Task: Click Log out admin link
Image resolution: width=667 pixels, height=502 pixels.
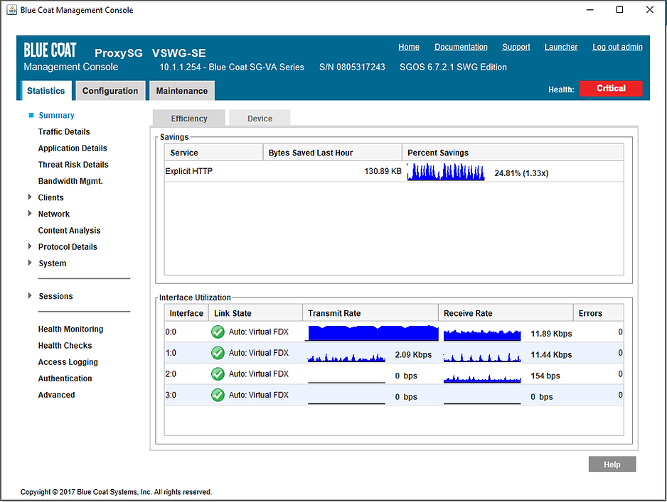Action: coord(617,47)
